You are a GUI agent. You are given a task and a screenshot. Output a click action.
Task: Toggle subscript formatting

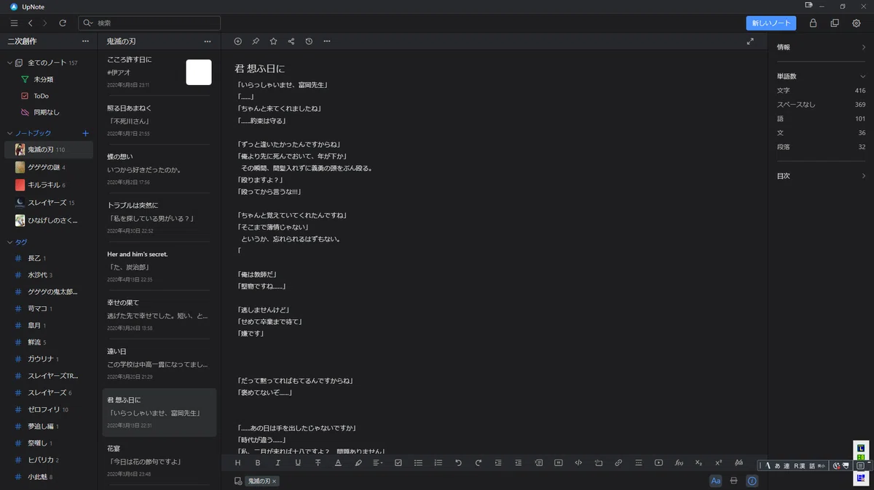698,462
